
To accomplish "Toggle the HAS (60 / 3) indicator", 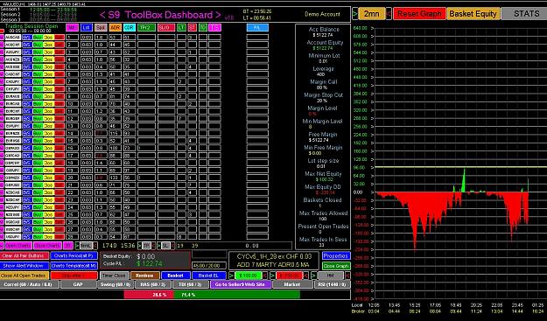I will coord(153,284).
